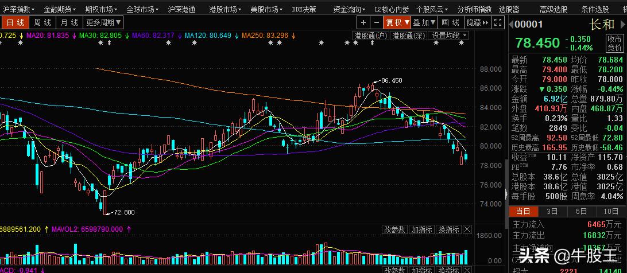The height and width of the screenshot is (273, 627).
Task: Expand the 期权市场 menu
Action: coord(101,9)
